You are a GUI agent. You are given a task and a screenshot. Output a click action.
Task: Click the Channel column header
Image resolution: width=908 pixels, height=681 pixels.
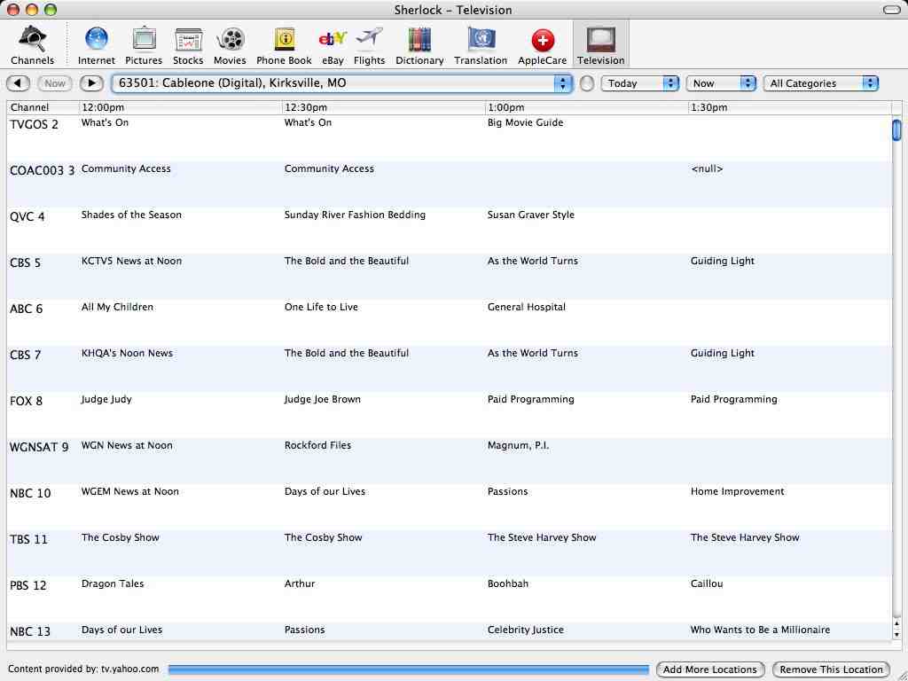(x=43, y=107)
